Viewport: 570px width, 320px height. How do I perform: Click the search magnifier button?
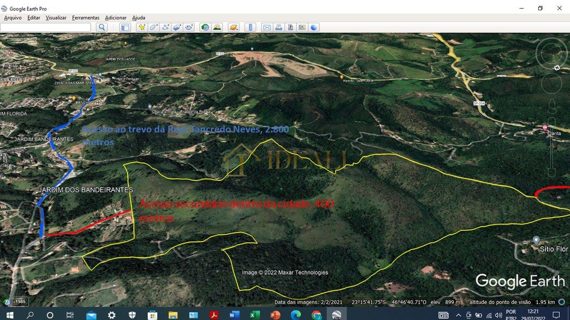point(102,27)
